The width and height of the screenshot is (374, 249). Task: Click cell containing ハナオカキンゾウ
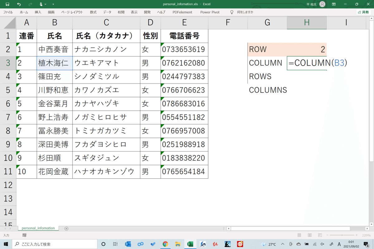[x=106, y=171]
